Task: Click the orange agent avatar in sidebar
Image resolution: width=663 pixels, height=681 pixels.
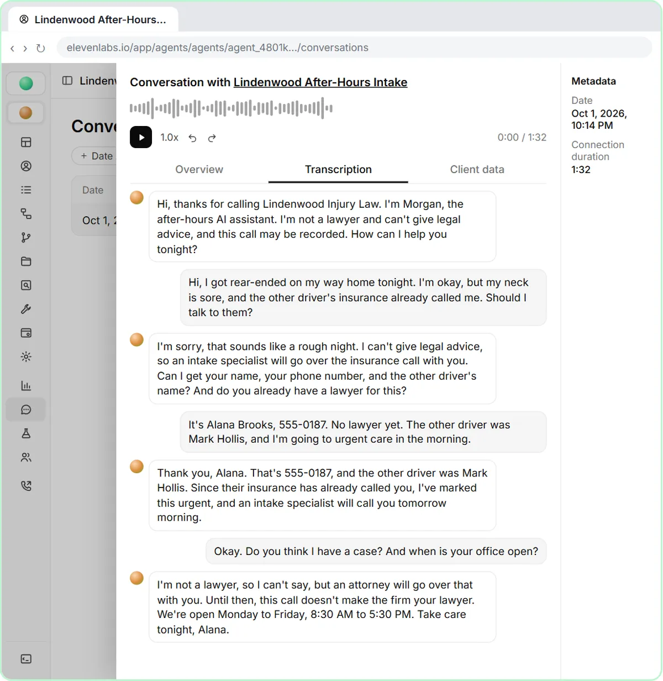Action: pyautogui.click(x=26, y=113)
